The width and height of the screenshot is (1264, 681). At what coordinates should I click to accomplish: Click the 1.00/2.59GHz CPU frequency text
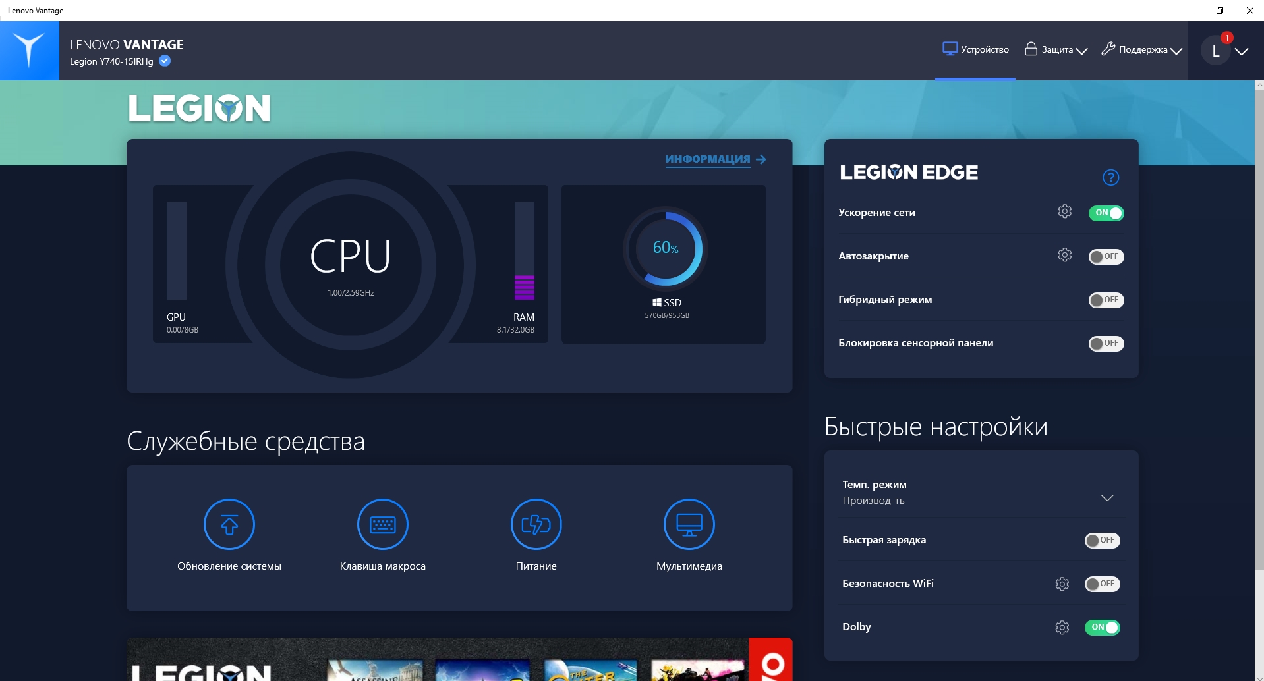(351, 293)
